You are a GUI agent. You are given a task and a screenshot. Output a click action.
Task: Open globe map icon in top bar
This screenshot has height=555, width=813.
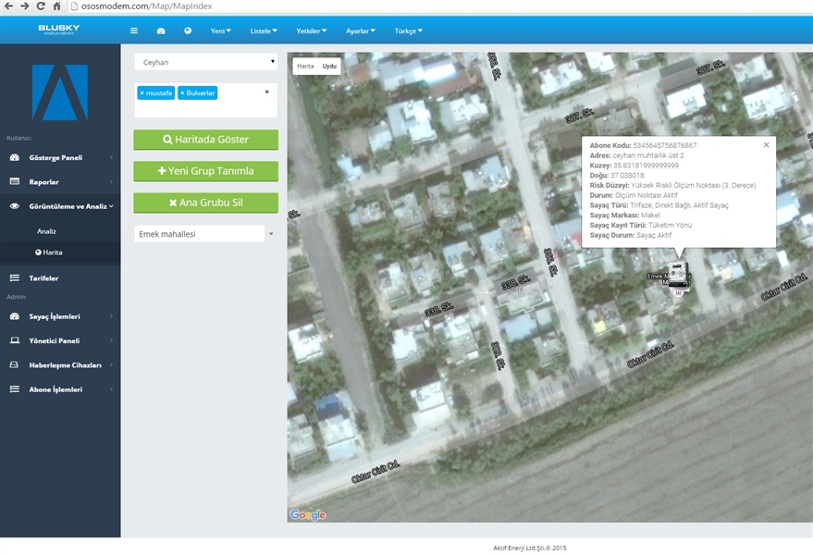188,31
